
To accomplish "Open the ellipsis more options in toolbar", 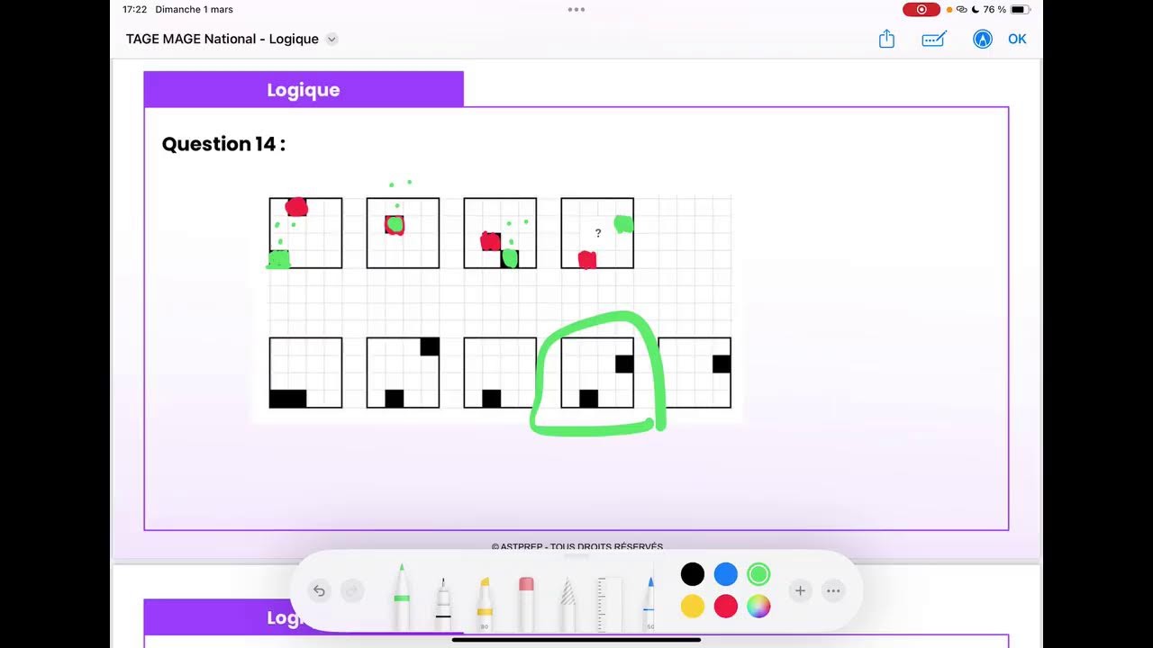I will point(833,590).
